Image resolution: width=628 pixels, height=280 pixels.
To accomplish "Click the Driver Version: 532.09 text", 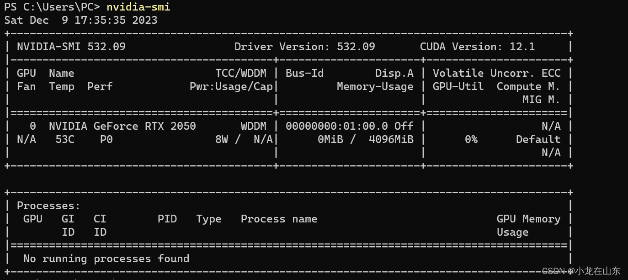I will click(305, 47).
